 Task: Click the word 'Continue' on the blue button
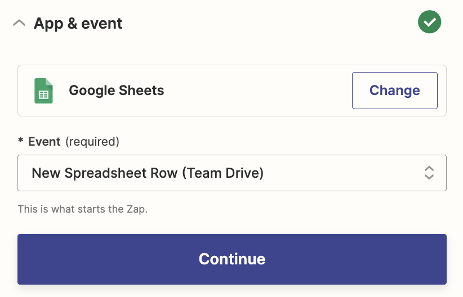(x=231, y=259)
